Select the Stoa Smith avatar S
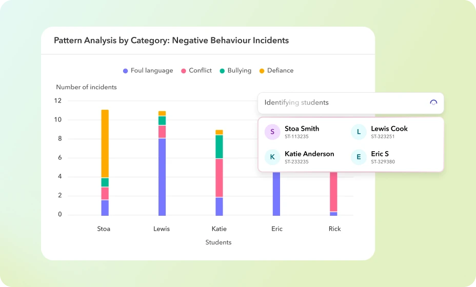This screenshot has width=476, height=287. [x=272, y=132]
